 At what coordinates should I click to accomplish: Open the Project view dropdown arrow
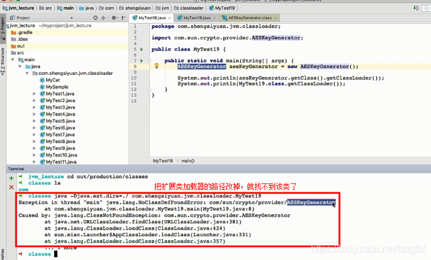[71, 18]
